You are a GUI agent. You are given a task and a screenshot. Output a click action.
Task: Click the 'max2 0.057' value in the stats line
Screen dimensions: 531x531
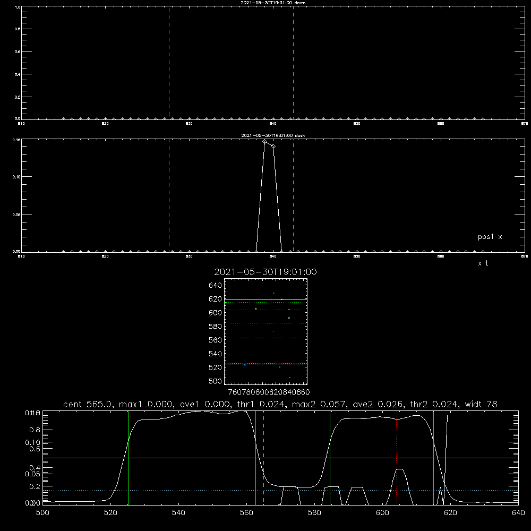[x=319, y=404]
